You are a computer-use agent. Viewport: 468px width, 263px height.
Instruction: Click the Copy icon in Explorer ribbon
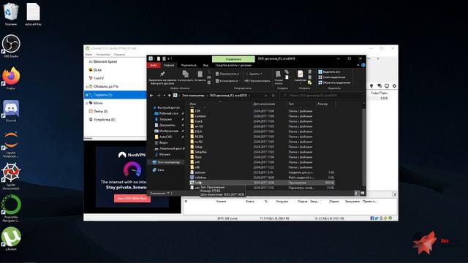(185, 74)
